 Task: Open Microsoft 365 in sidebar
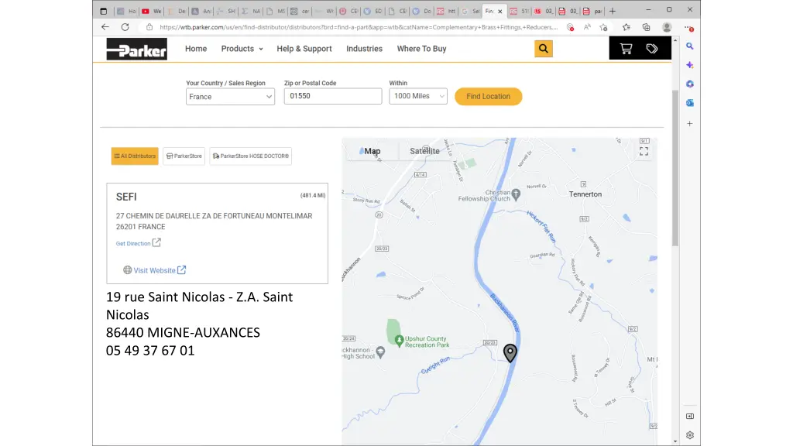pyautogui.click(x=690, y=84)
